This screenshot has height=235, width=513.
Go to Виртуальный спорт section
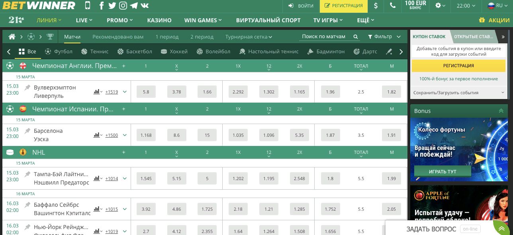coord(268,20)
